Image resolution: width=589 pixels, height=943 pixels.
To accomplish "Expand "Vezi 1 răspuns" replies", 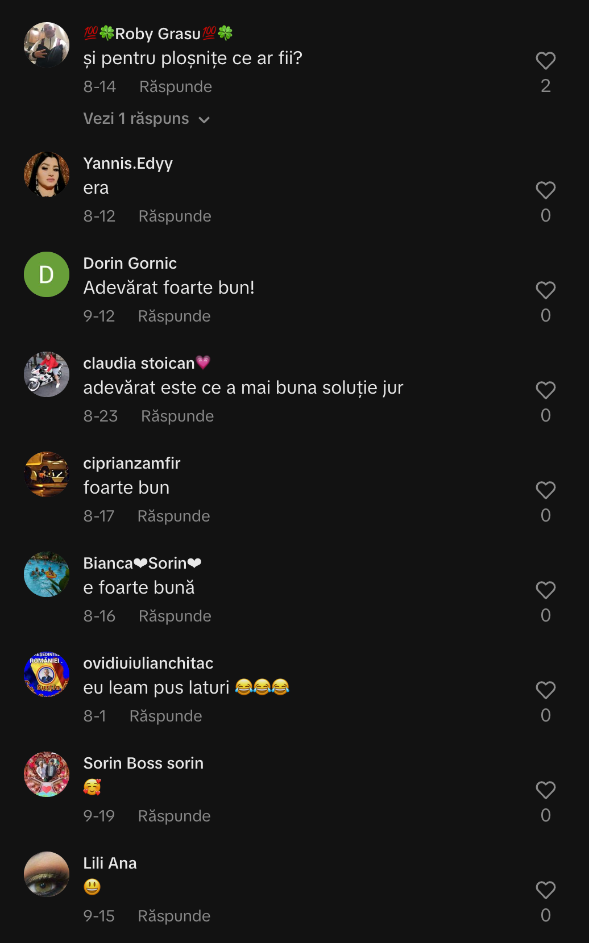I will 136,119.
